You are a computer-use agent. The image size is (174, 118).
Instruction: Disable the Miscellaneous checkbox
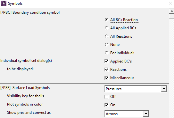click(106, 78)
